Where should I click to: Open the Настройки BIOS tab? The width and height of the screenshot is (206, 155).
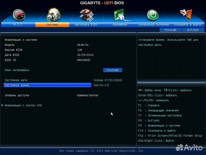pyautogui.click(x=86, y=25)
